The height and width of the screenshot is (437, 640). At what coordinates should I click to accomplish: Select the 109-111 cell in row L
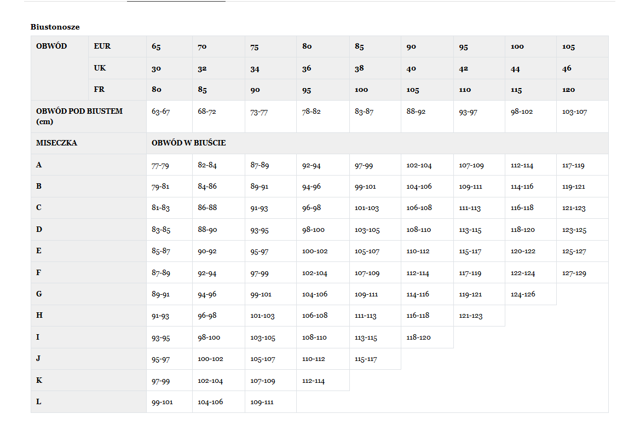click(x=262, y=402)
